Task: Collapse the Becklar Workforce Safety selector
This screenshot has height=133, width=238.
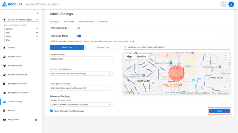Action: point(37,20)
